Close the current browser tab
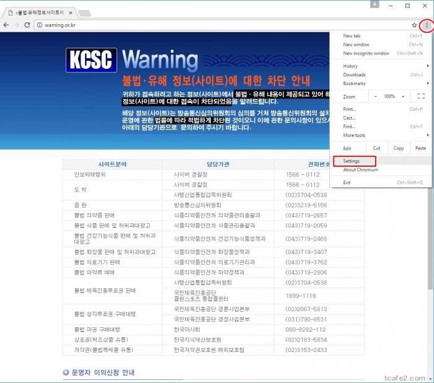The width and height of the screenshot is (434, 383). [71, 12]
